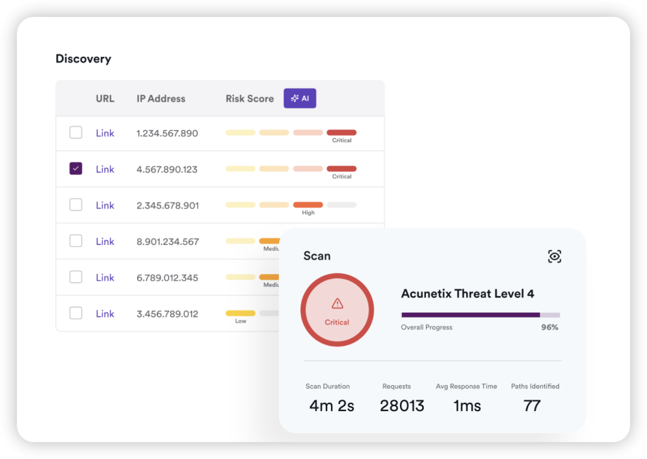647x459 pixels.
Task: Uncheck the selected 4.567.890.123 row checkbox
Action: (x=76, y=169)
